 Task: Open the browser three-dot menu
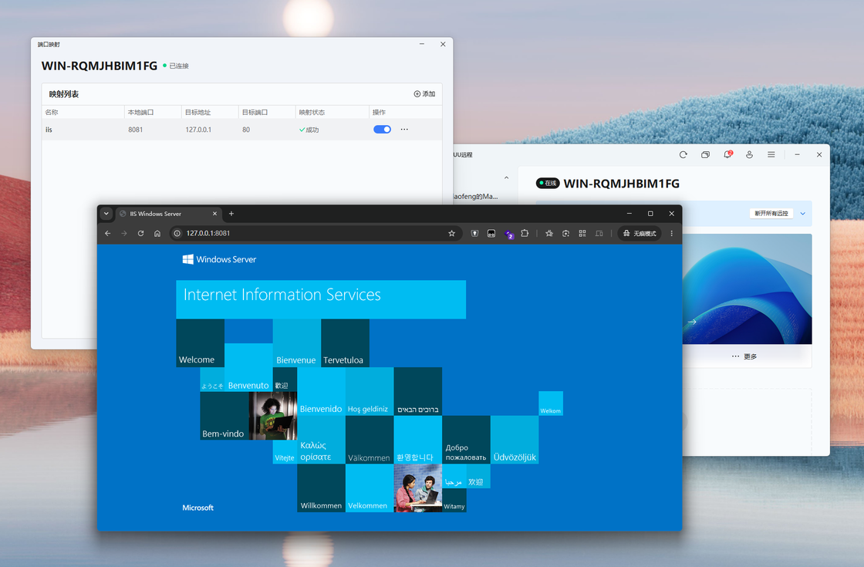click(x=672, y=234)
